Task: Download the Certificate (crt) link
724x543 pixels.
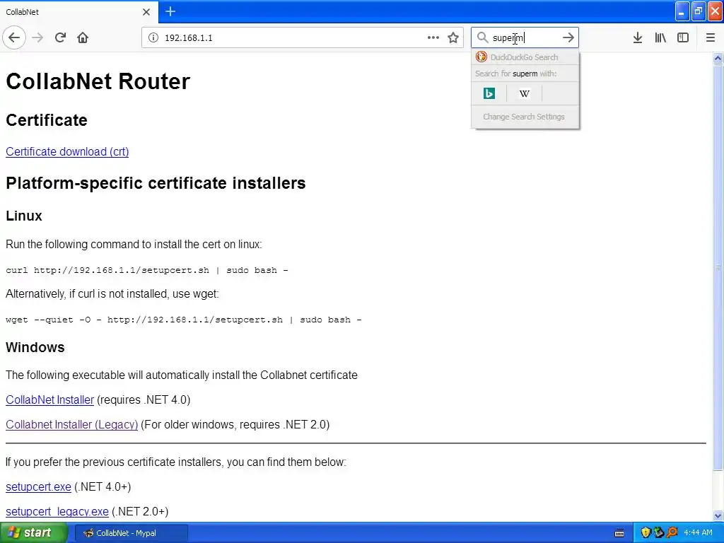Action: (67, 151)
